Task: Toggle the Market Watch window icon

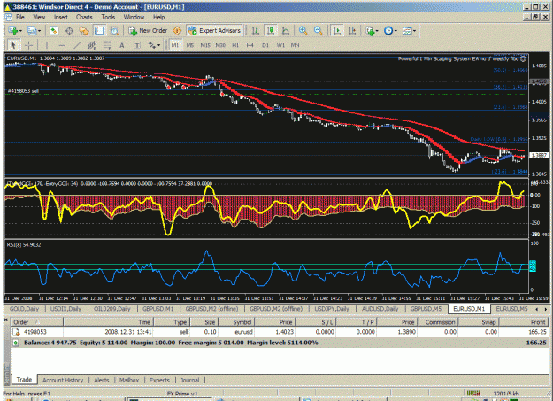Action: click(54, 31)
